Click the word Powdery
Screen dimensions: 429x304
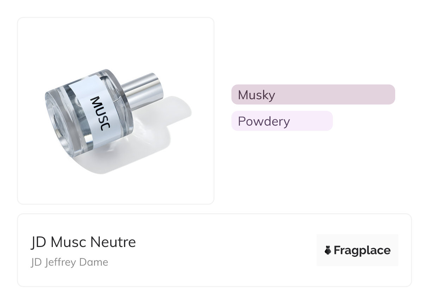pyautogui.click(x=264, y=121)
